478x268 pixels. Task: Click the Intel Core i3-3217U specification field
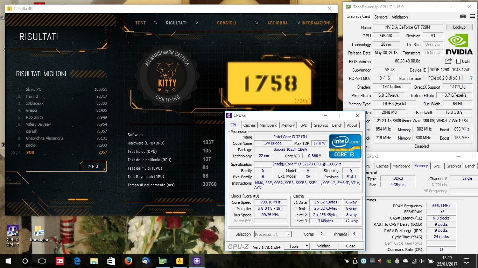(x=307, y=164)
